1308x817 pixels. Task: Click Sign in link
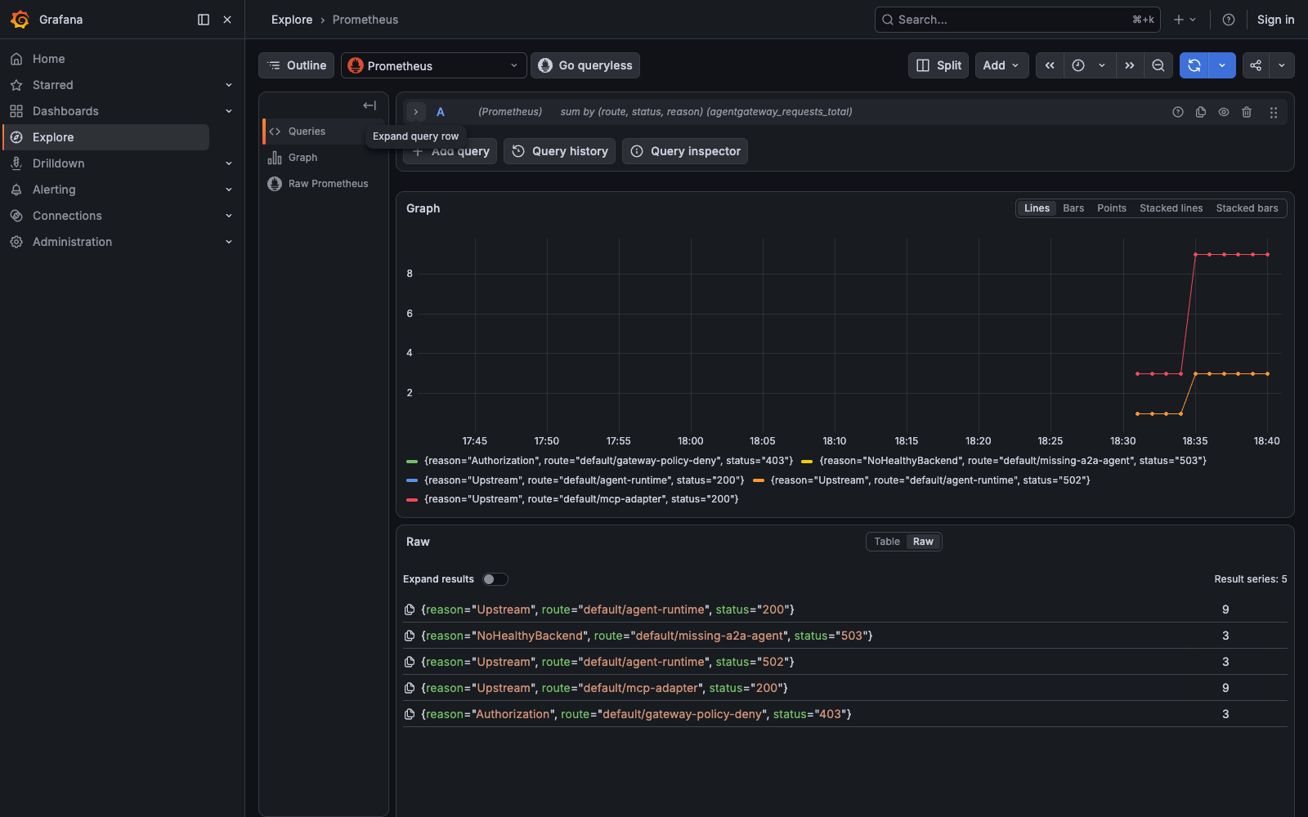coord(1275,20)
